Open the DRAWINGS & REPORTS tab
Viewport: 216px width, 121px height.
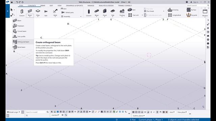[75, 6]
